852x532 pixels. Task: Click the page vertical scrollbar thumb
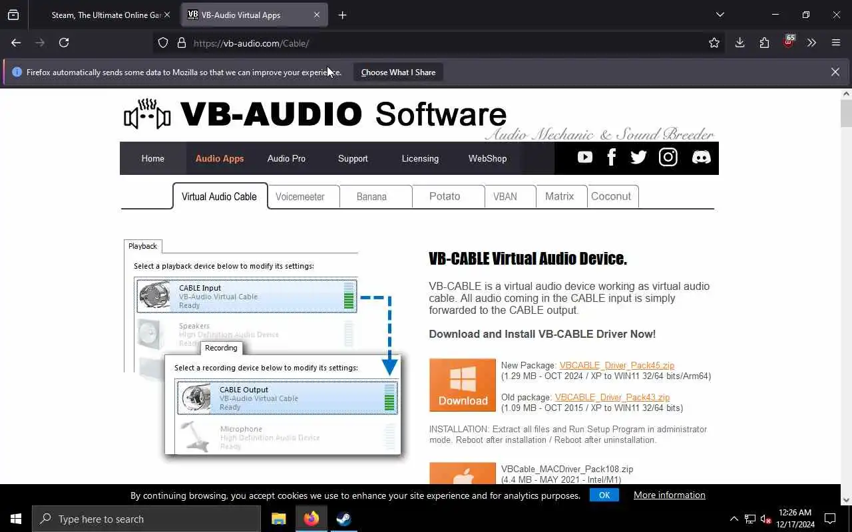click(x=846, y=113)
